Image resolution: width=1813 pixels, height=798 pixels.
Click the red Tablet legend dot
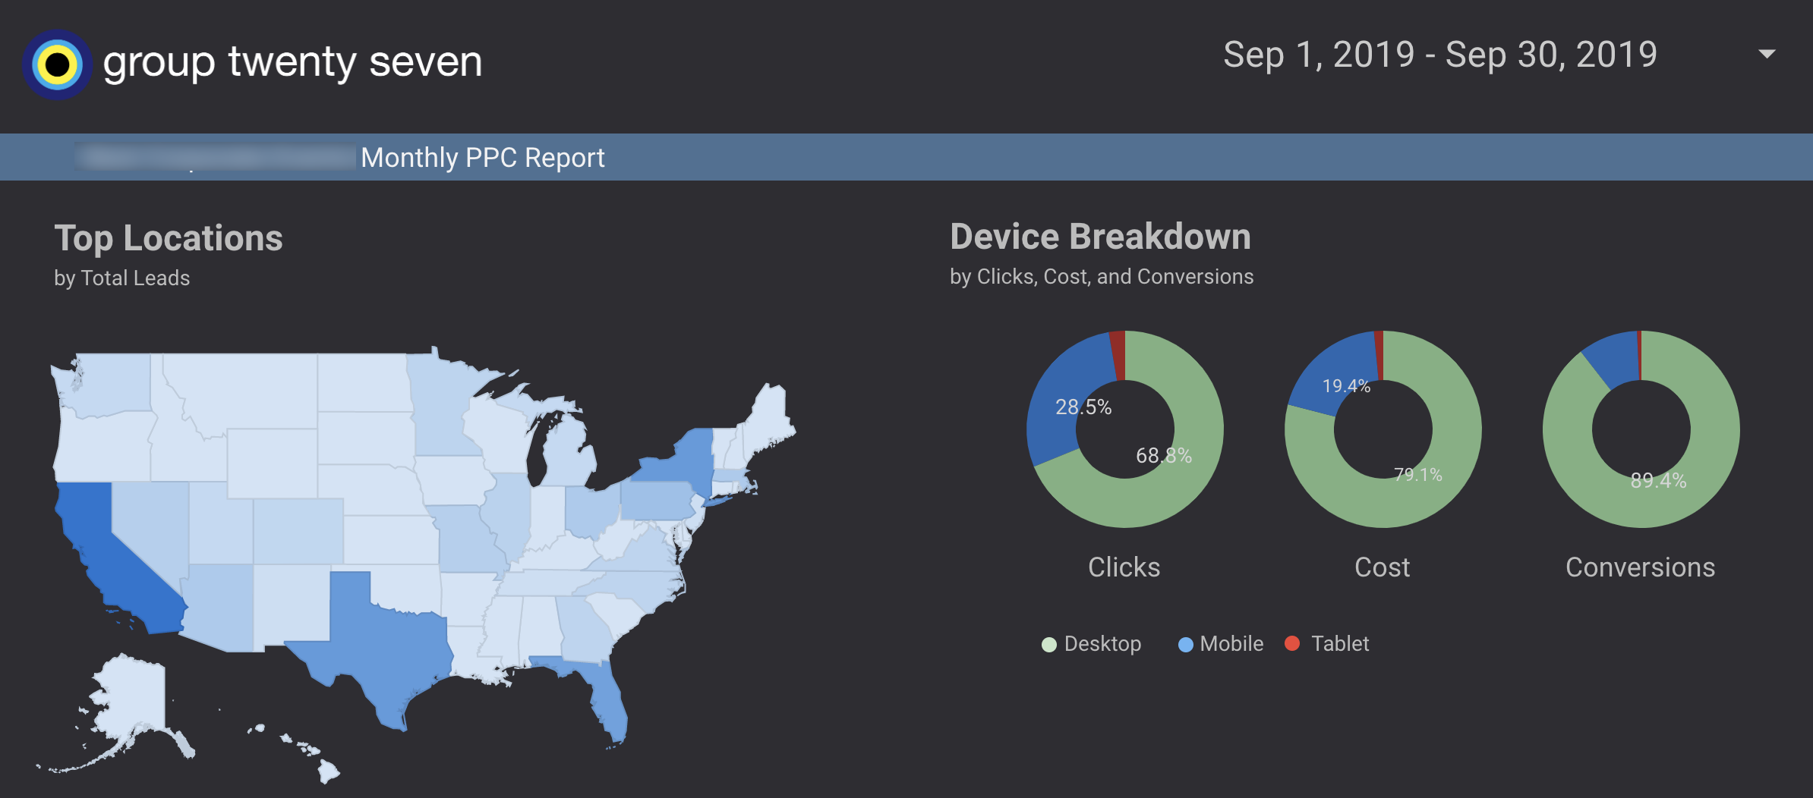tap(1293, 644)
